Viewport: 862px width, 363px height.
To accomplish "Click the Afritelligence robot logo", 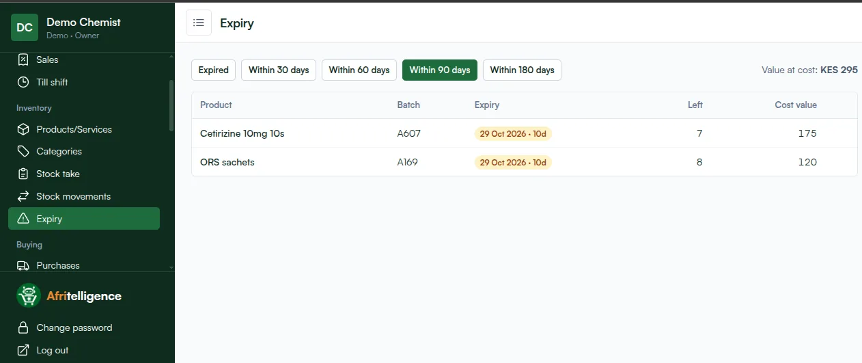I will 29,295.
